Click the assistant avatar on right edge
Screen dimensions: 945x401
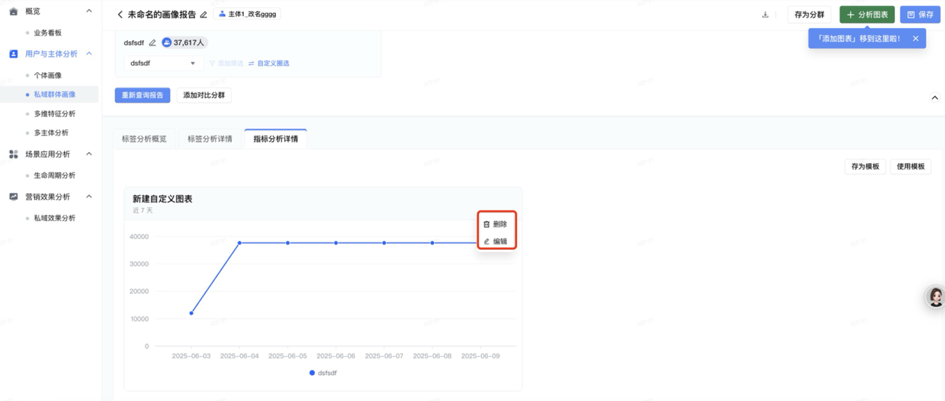click(x=936, y=296)
